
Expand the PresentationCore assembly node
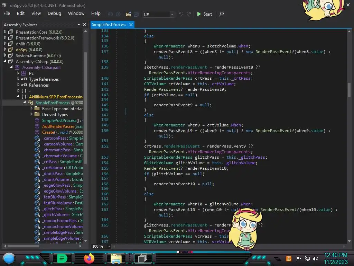click(5, 32)
